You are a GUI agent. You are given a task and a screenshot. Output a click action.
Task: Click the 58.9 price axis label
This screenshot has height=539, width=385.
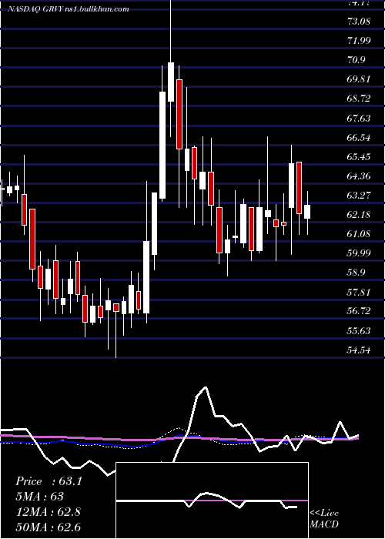pyautogui.click(x=356, y=273)
